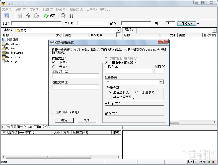
Task: Select the desktop.ini file icon
Action: (4, 61)
